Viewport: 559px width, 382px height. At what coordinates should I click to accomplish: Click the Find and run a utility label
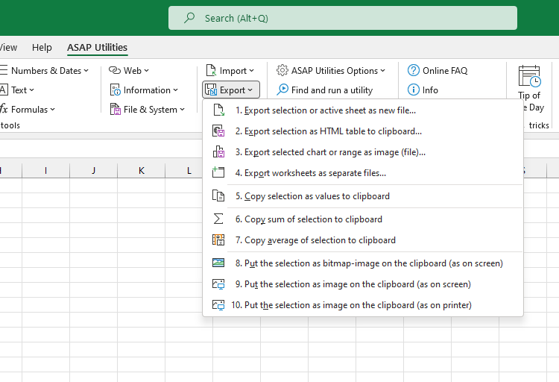click(332, 90)
